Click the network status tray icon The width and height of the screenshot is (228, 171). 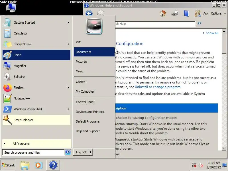pyautogui.click(x=194, y=165)
